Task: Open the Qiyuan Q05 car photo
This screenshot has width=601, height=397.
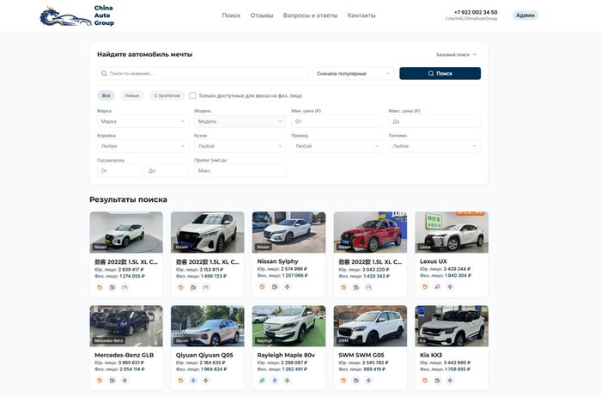Action: tap(208, 326)
